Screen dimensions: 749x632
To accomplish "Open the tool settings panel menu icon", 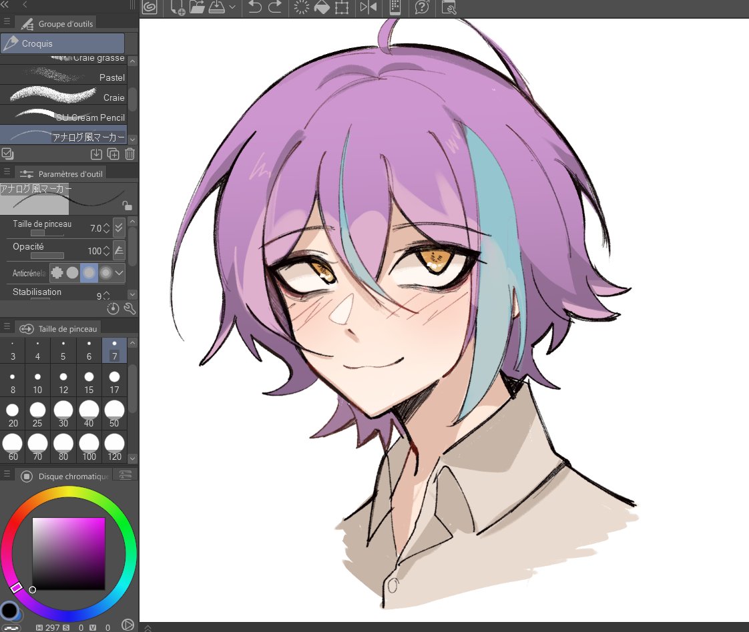I will (x=7, y=171).
